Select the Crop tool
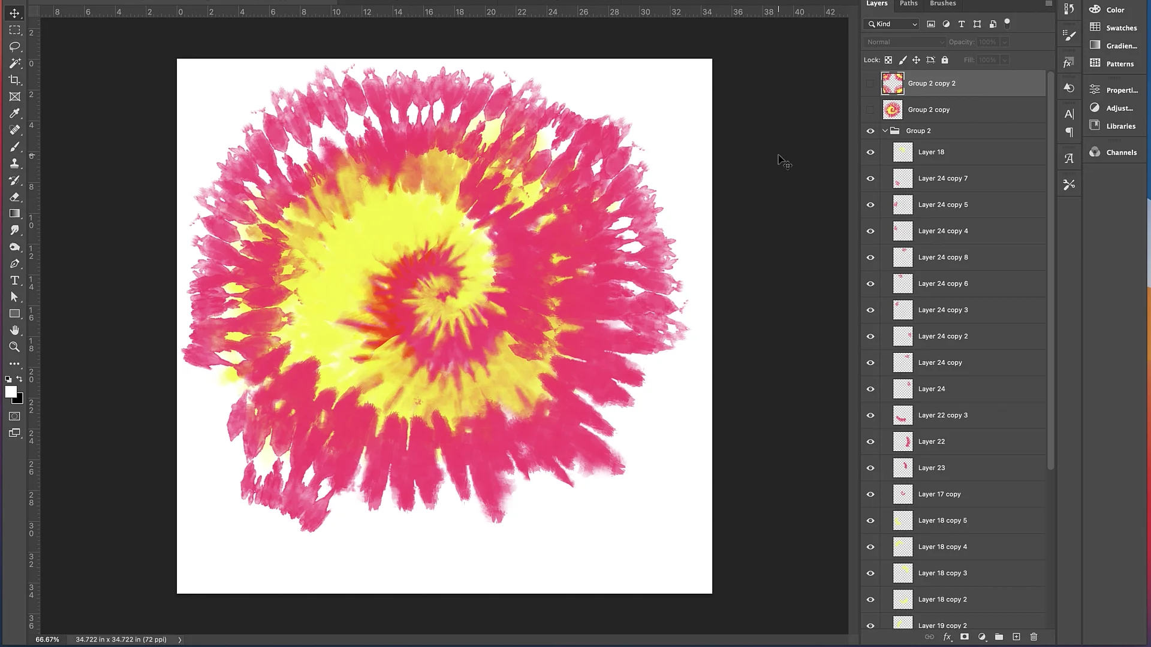The height and width of the screenshot is (647, 1151). pos(14,80)
